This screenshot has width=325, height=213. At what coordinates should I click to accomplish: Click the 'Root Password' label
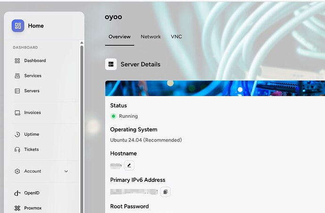point(130,206)
